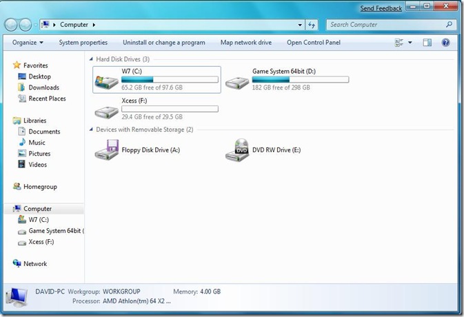Click the arrow after Computer in address bar
This screenshot has width=464, height=317.
point(94,25)
